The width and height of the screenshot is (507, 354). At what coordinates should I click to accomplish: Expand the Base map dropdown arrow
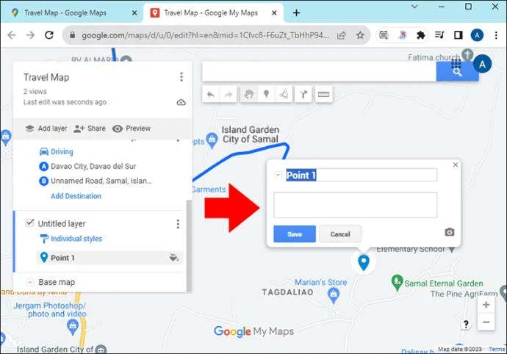(29, 282)
